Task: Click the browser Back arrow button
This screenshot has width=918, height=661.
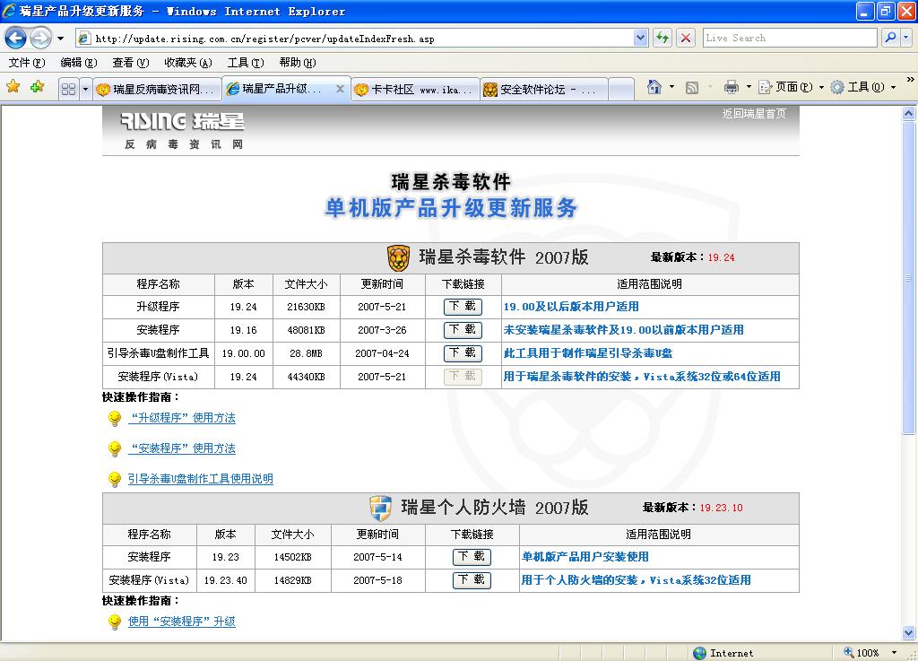Action: click(15, 38)
